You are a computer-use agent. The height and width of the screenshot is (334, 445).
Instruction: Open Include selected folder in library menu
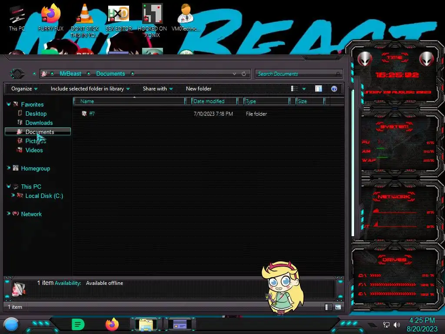tap(90, 89)
